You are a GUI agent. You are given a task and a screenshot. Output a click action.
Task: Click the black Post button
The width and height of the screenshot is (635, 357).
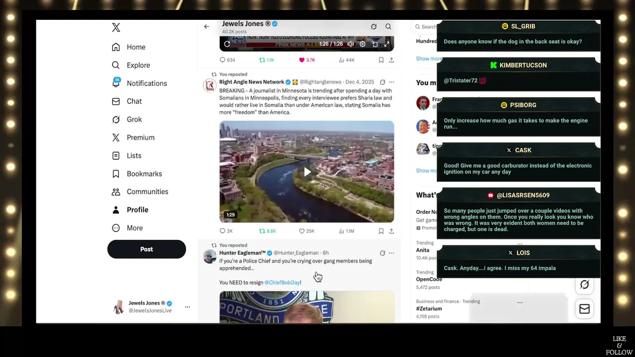coord(146,249)
